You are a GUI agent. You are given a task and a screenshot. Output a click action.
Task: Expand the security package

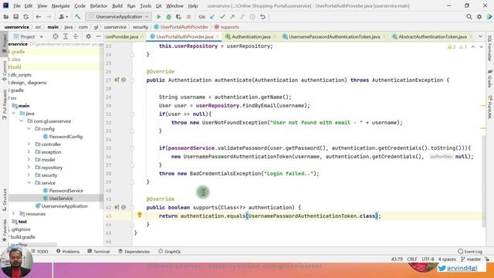pos(29,175)
